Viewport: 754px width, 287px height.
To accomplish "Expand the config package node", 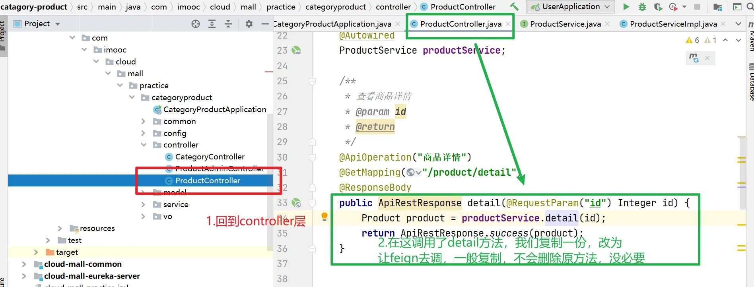I will click(144, 133).
